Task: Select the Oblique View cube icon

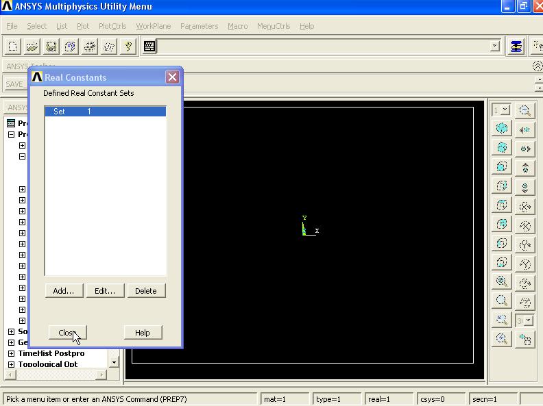Action: 501,148
